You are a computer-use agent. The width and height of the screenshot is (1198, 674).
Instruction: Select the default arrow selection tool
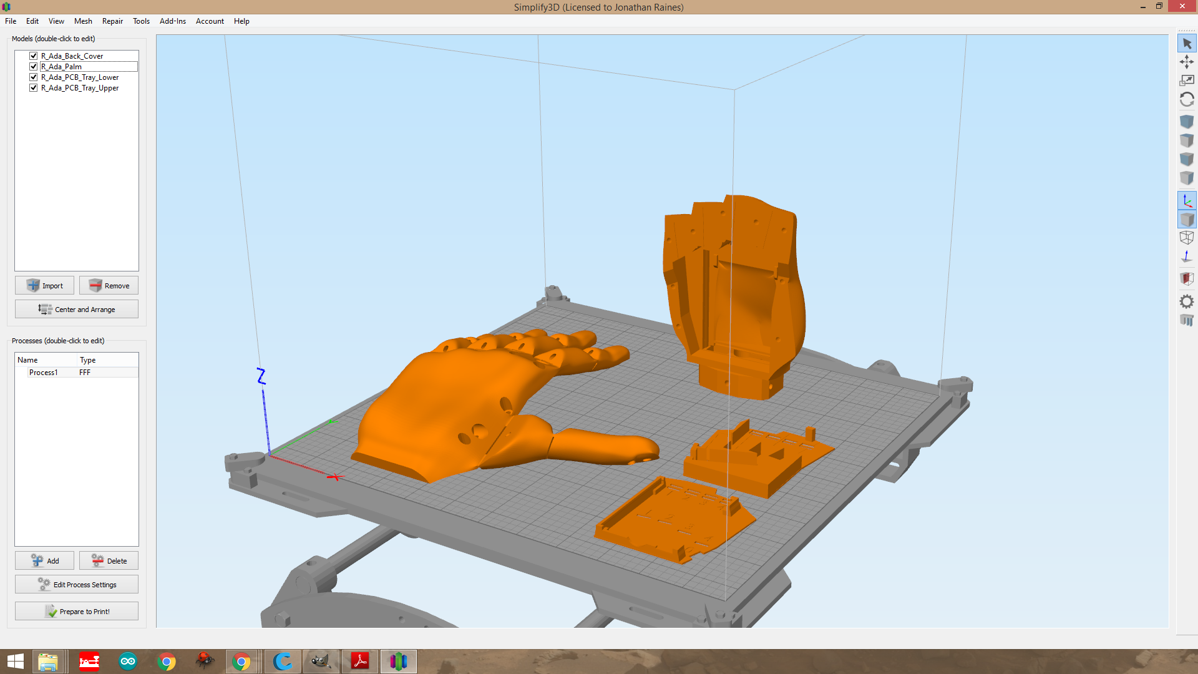click(1187, 43)
